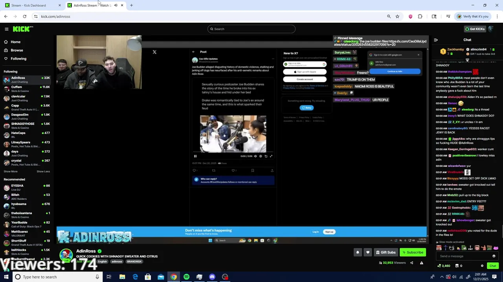503x282 pixels.
Task: Click the address bar kick.com/adinross
Action: (x=55, y=16)
